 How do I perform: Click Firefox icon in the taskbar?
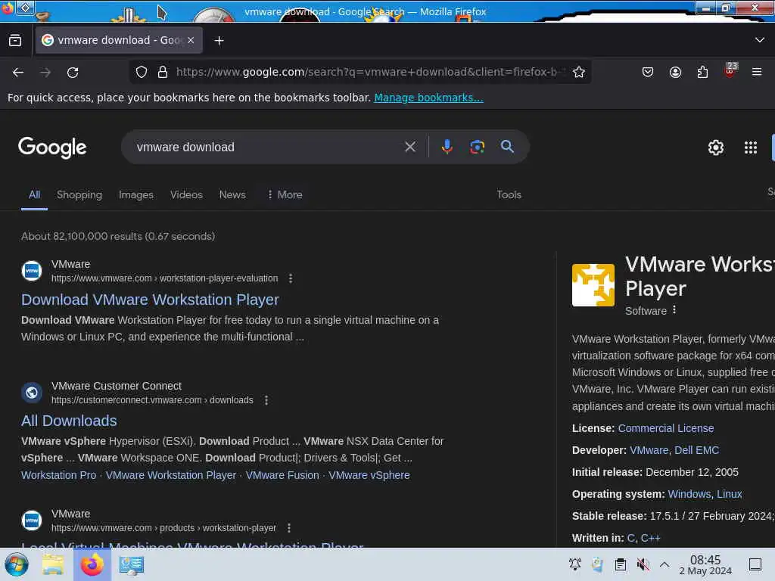click(x=92, y=564)
